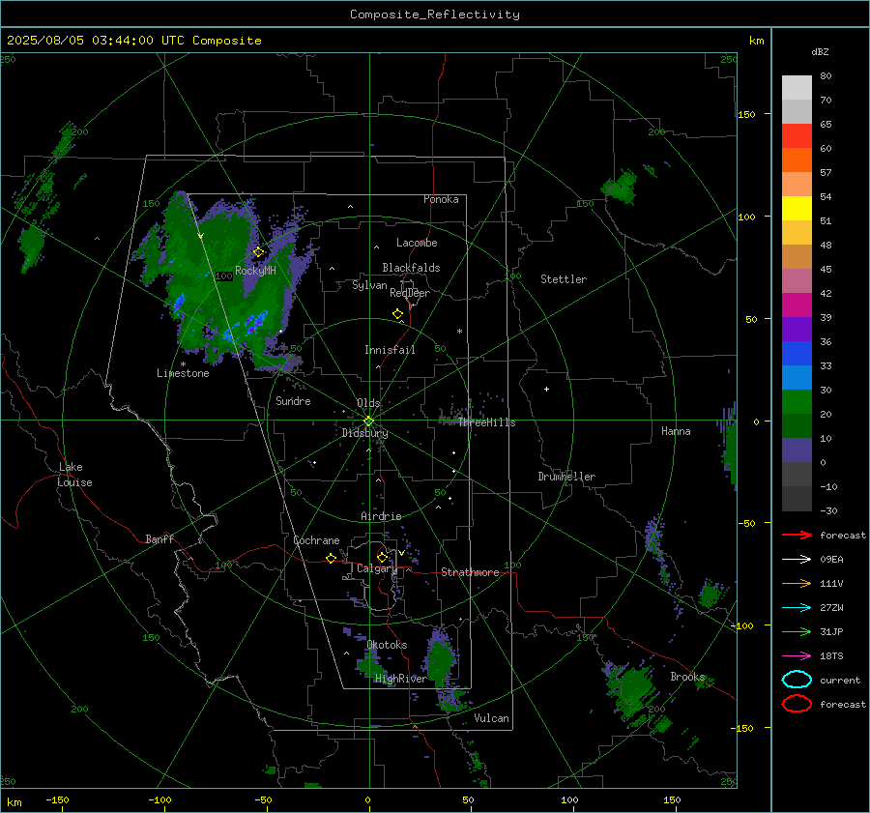Click the Lacombe label
870x813 pixels.
click(417, 243)
